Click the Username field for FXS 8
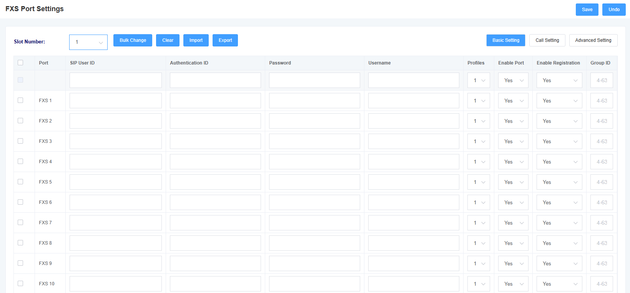The height and width of the screenshot is (293, 630). [x=414, y=243]
